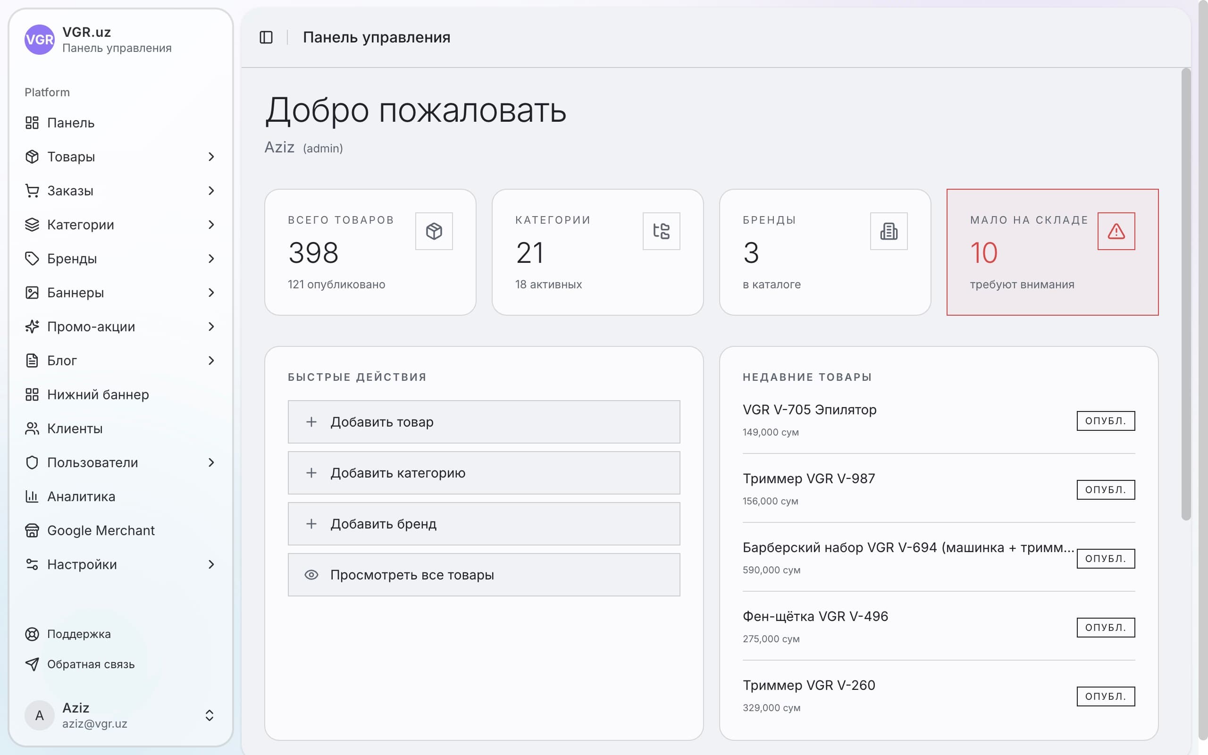This screenshot has width=1208, height=755.
Task: Click the Заказы shopping cart icon
Action: pos(32,191)
